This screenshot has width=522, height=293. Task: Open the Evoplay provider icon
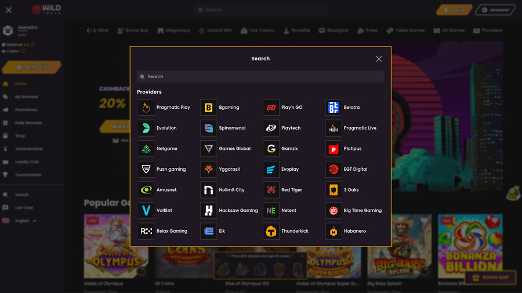point(271,169)
